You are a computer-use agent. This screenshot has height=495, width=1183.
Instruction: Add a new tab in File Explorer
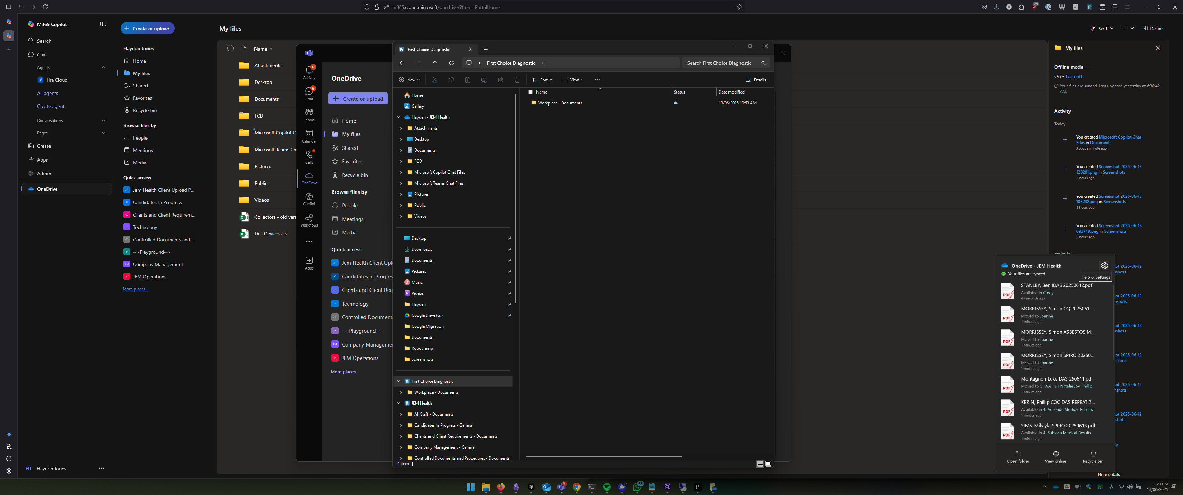486,49
